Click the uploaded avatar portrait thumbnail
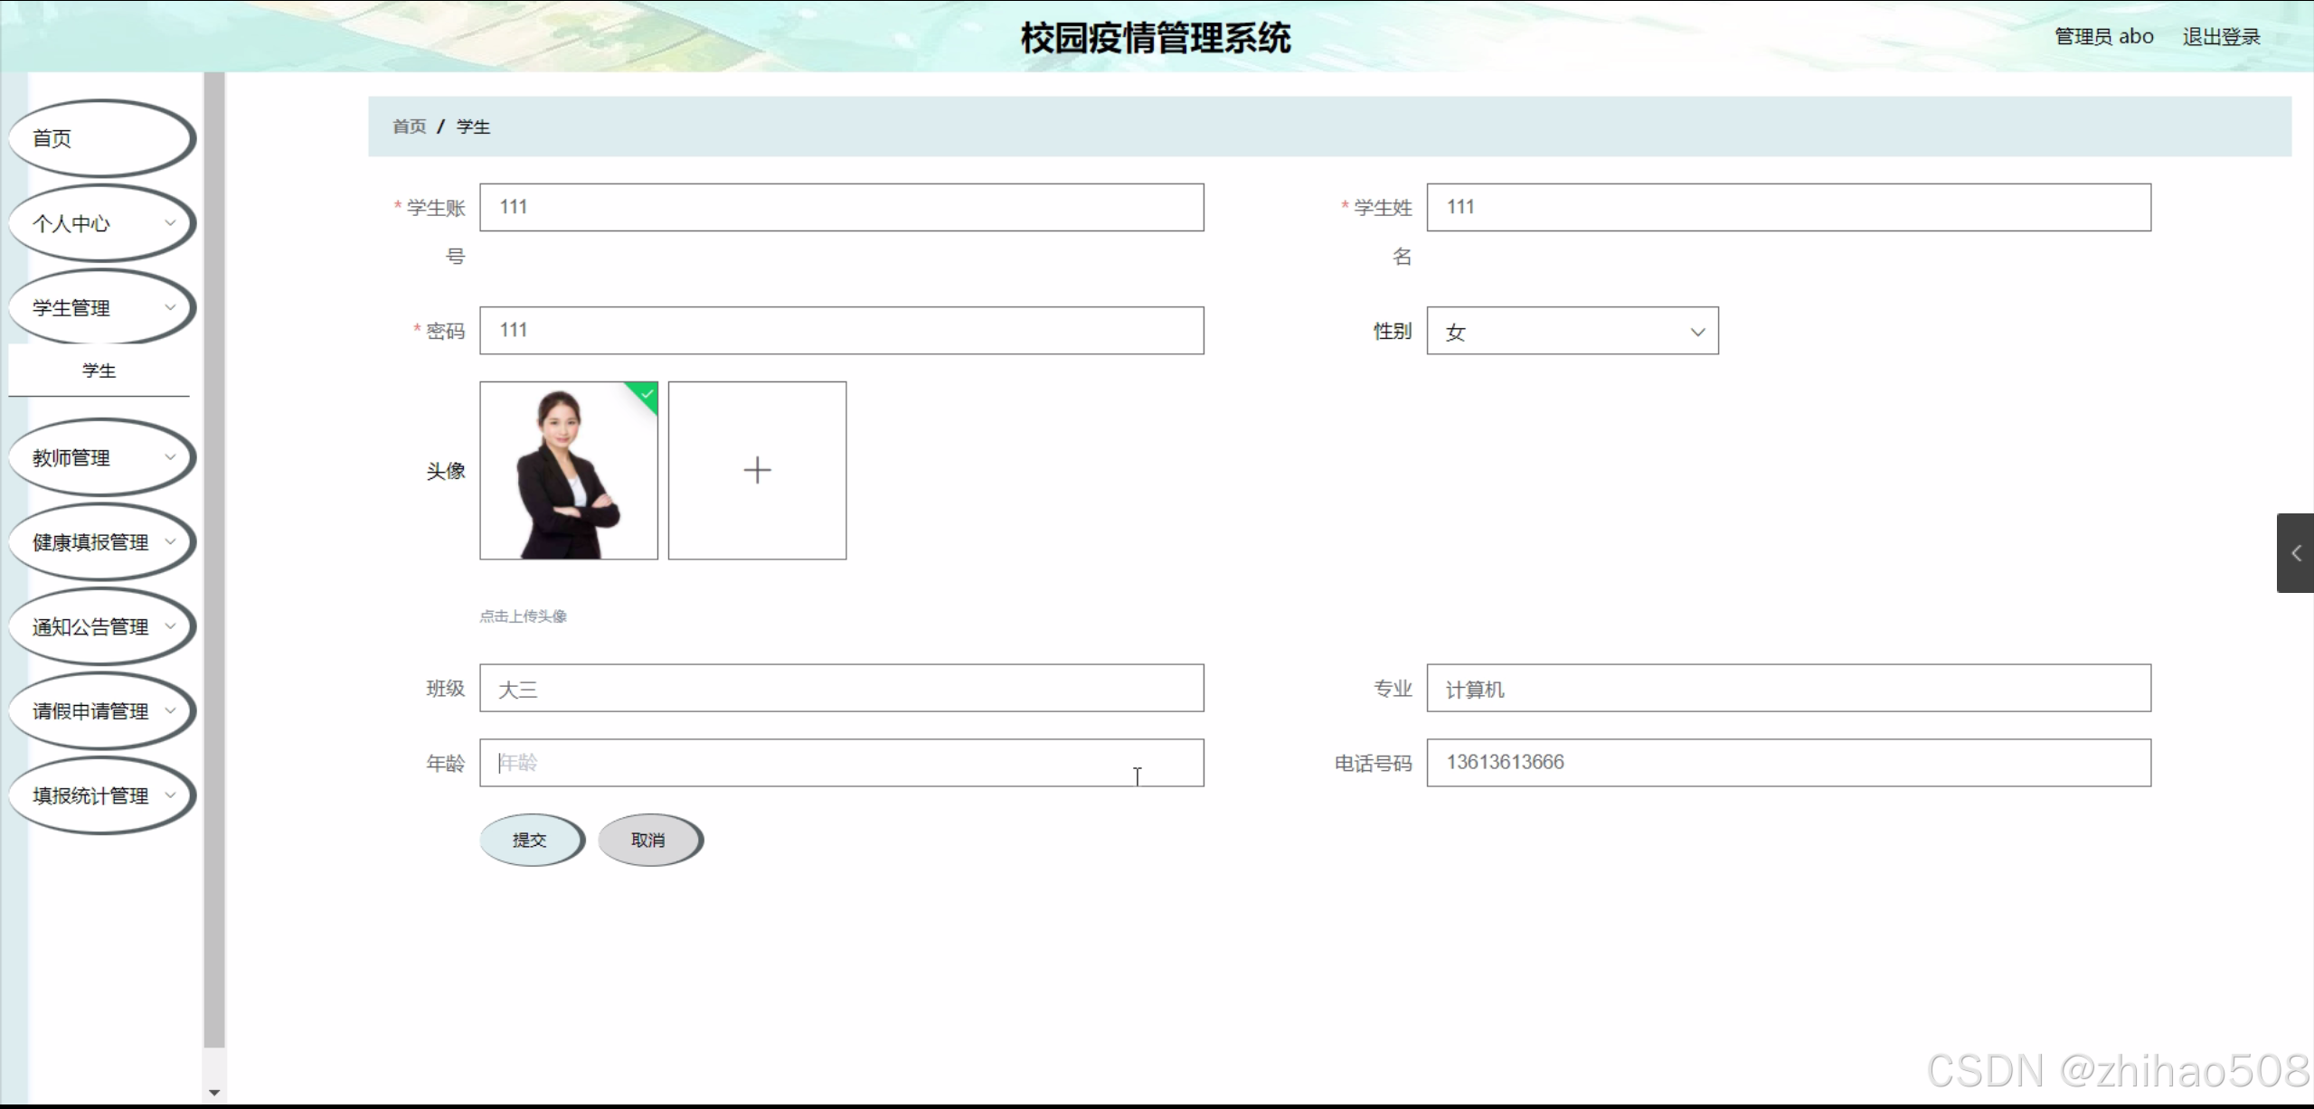 pyautogui.click(x=568, y=470)
